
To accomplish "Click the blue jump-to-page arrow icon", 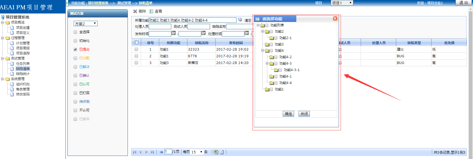I will pos(161,152).
